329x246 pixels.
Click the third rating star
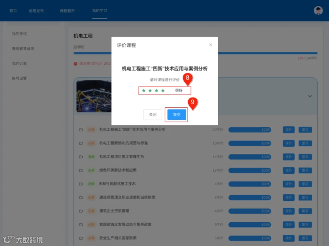coord(156,91)
